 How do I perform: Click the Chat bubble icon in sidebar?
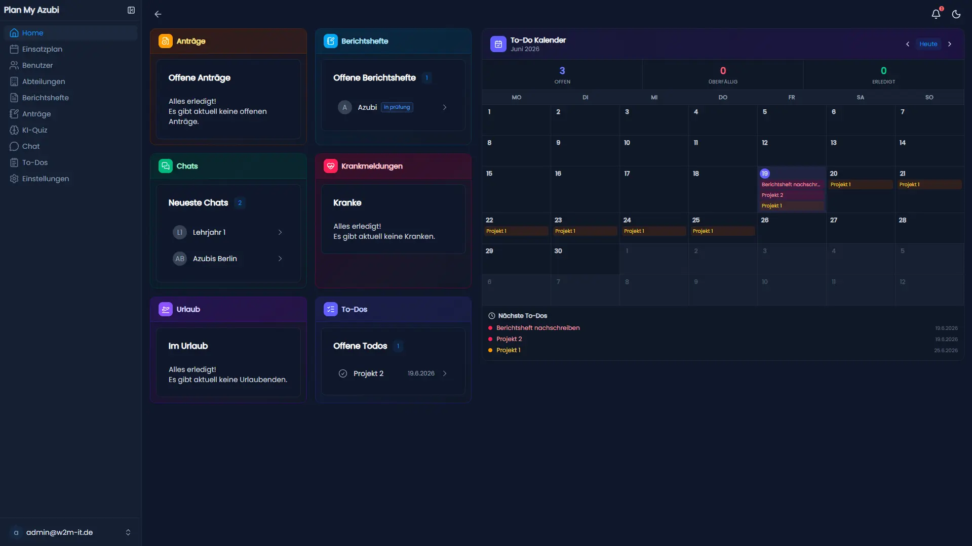point(14,146)
